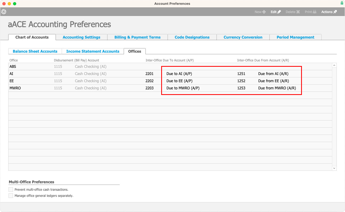Open the Billing & Payment Terms tab
Image resolution: width=345 pixels, height=212 pixels.
click(138, 37)
